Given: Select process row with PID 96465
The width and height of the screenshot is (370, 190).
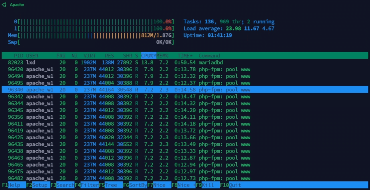Looking at the screenshot, I should pyautogui.click(x=185, y=164).
